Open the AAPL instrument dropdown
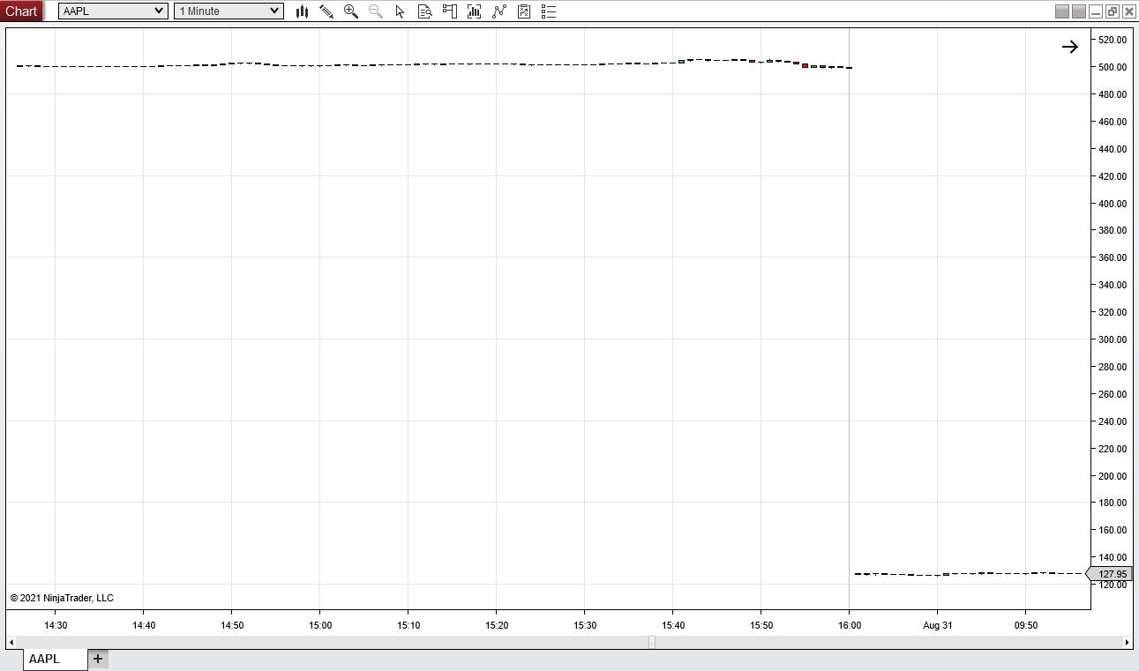 112,11
